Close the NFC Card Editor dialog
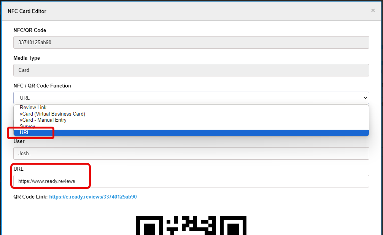 373,11
